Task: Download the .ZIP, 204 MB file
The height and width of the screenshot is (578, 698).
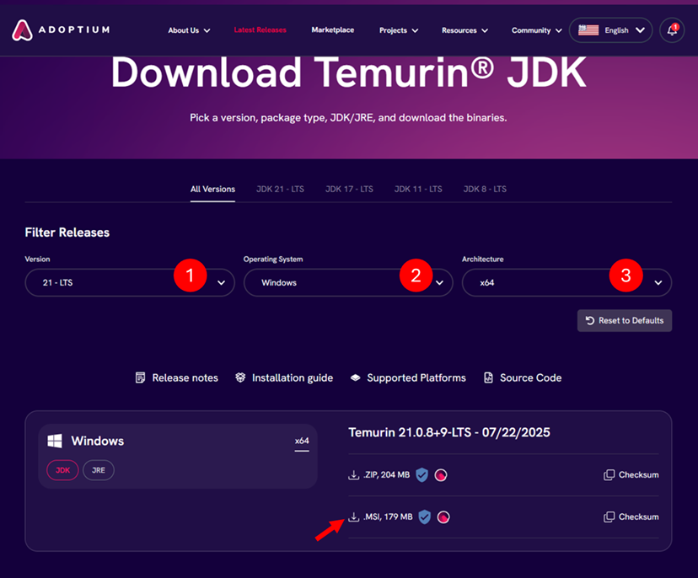Action: point(379,474)
